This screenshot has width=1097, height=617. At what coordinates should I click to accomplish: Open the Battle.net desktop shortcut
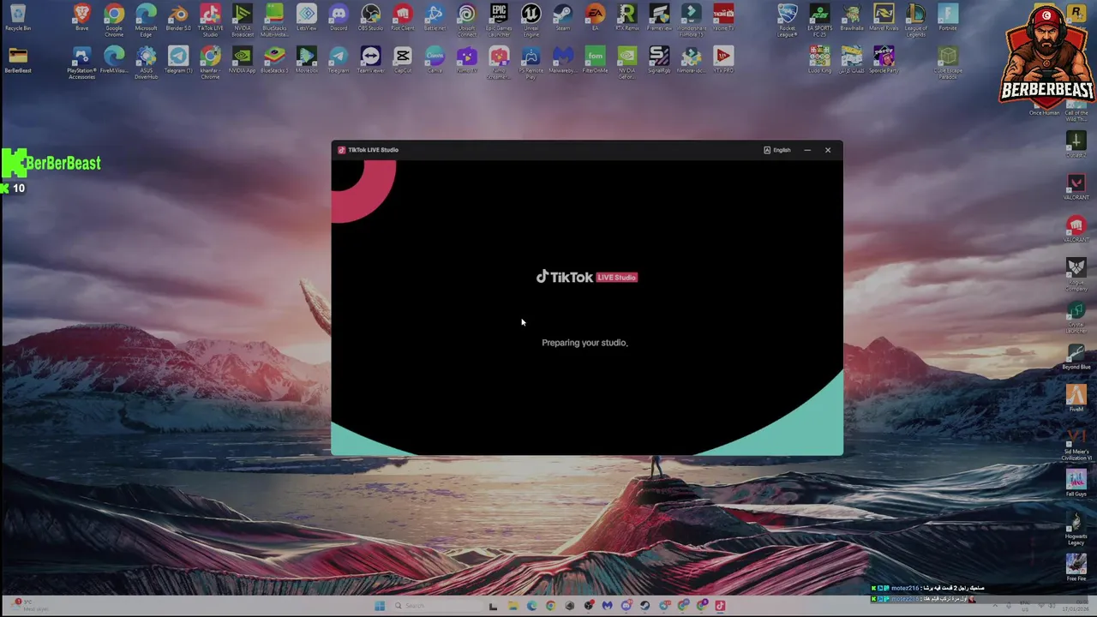[x=435, y=18]
